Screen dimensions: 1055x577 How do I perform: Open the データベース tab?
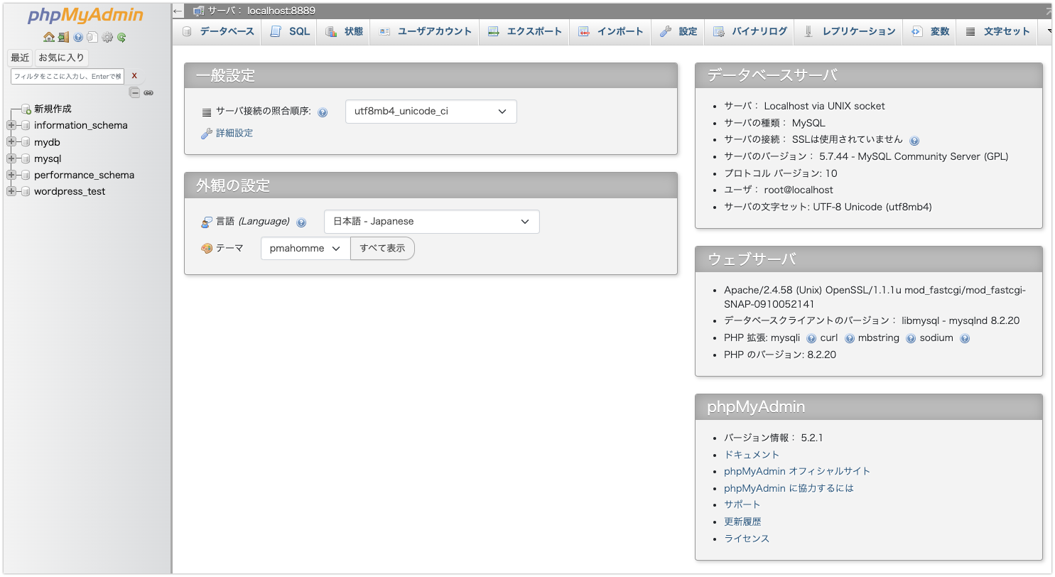coord(218,31)
